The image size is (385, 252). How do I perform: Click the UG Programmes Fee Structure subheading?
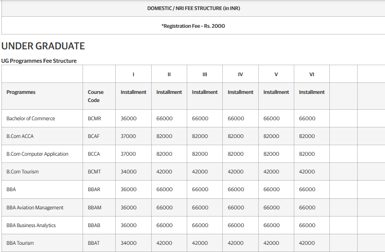tap(39, 61)
